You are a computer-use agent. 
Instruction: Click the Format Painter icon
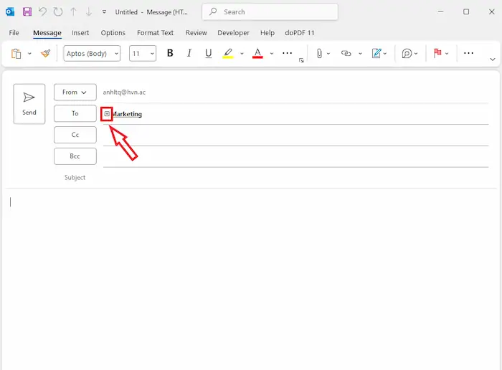tap(46, 53)
